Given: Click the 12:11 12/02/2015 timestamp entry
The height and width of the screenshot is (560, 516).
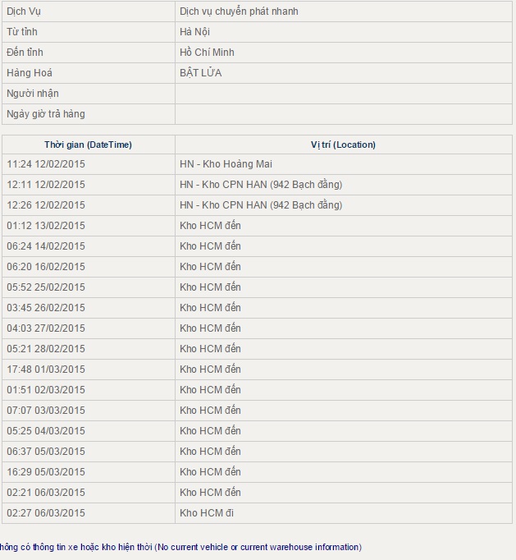Looking at the screenshot, I should coord(46,185).
